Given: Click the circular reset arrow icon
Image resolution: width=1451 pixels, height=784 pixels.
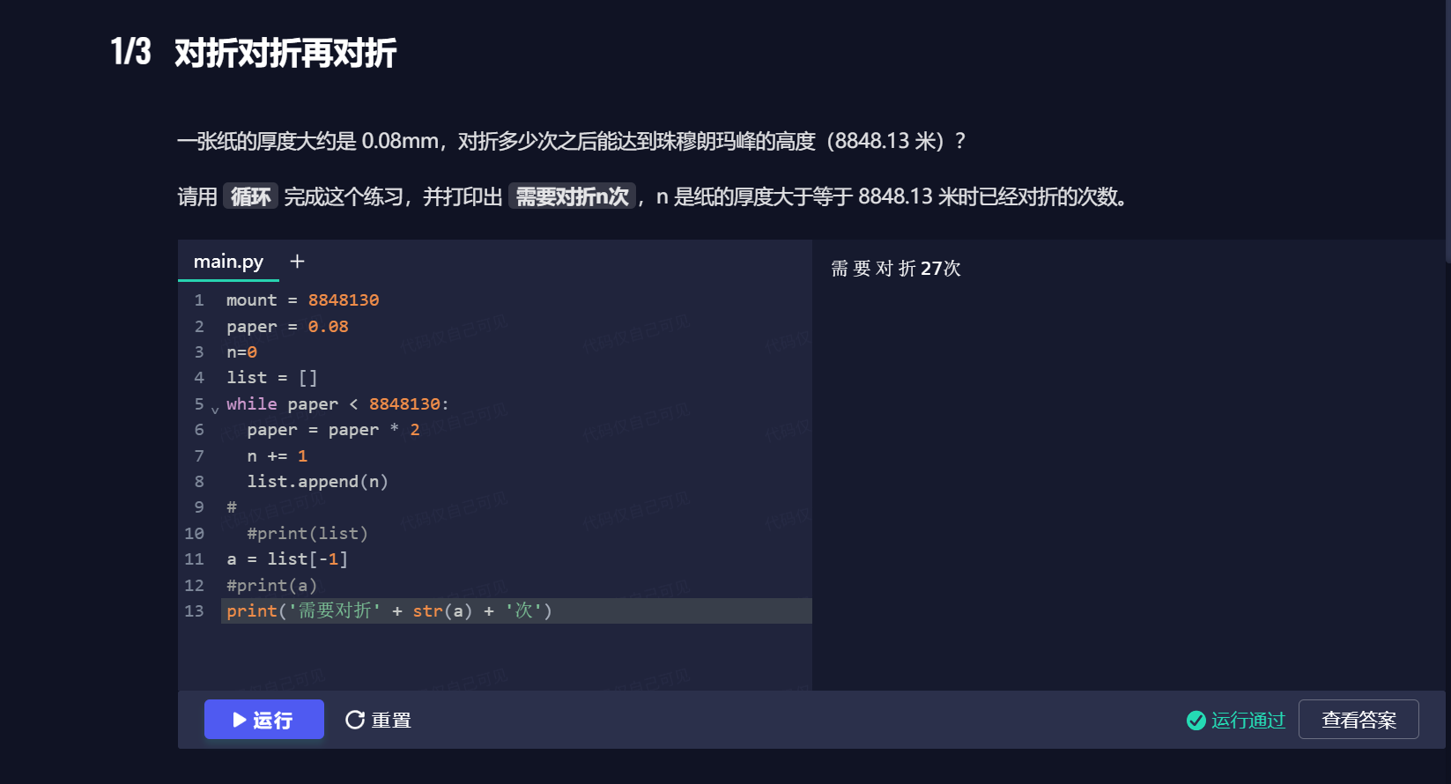Looking at the screenshot, I should (355, 720).
